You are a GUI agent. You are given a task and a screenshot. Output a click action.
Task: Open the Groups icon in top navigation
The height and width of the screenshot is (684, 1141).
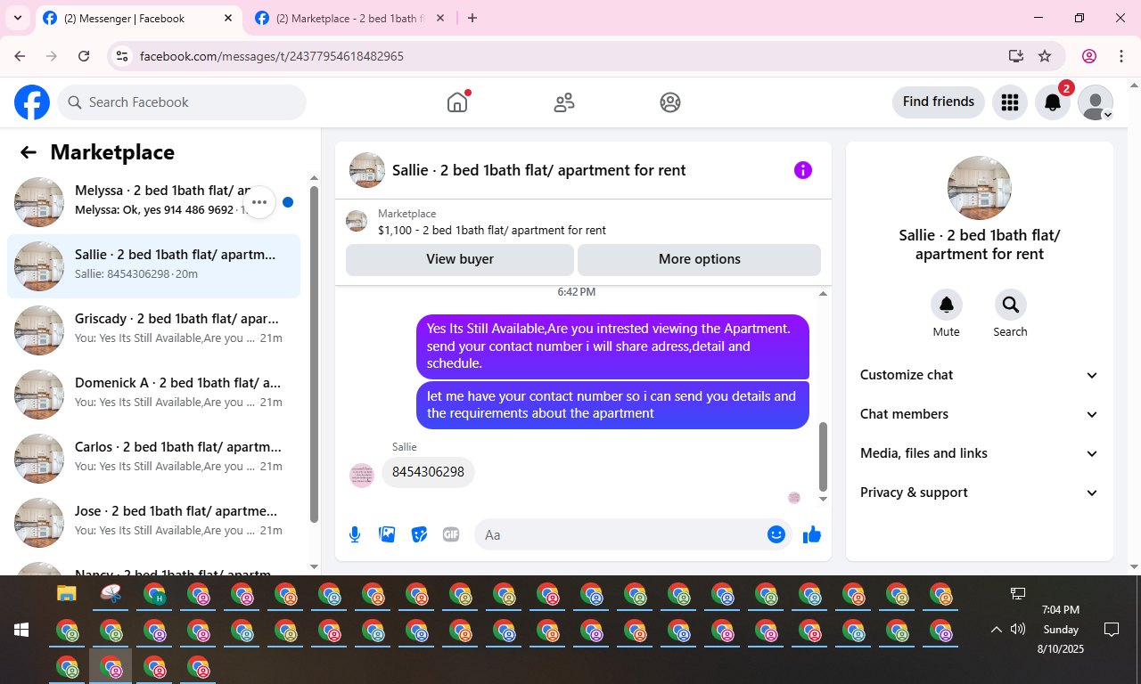click(x=670, y=102)
